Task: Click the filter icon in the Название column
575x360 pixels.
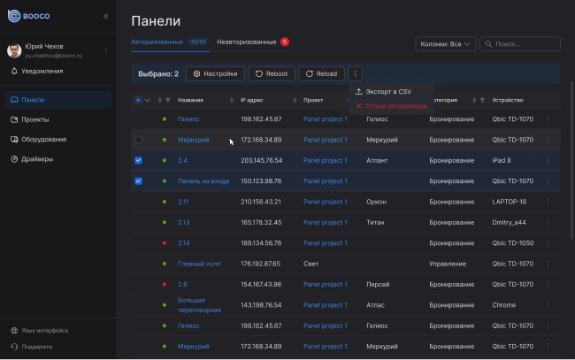Action: [168, 100]
